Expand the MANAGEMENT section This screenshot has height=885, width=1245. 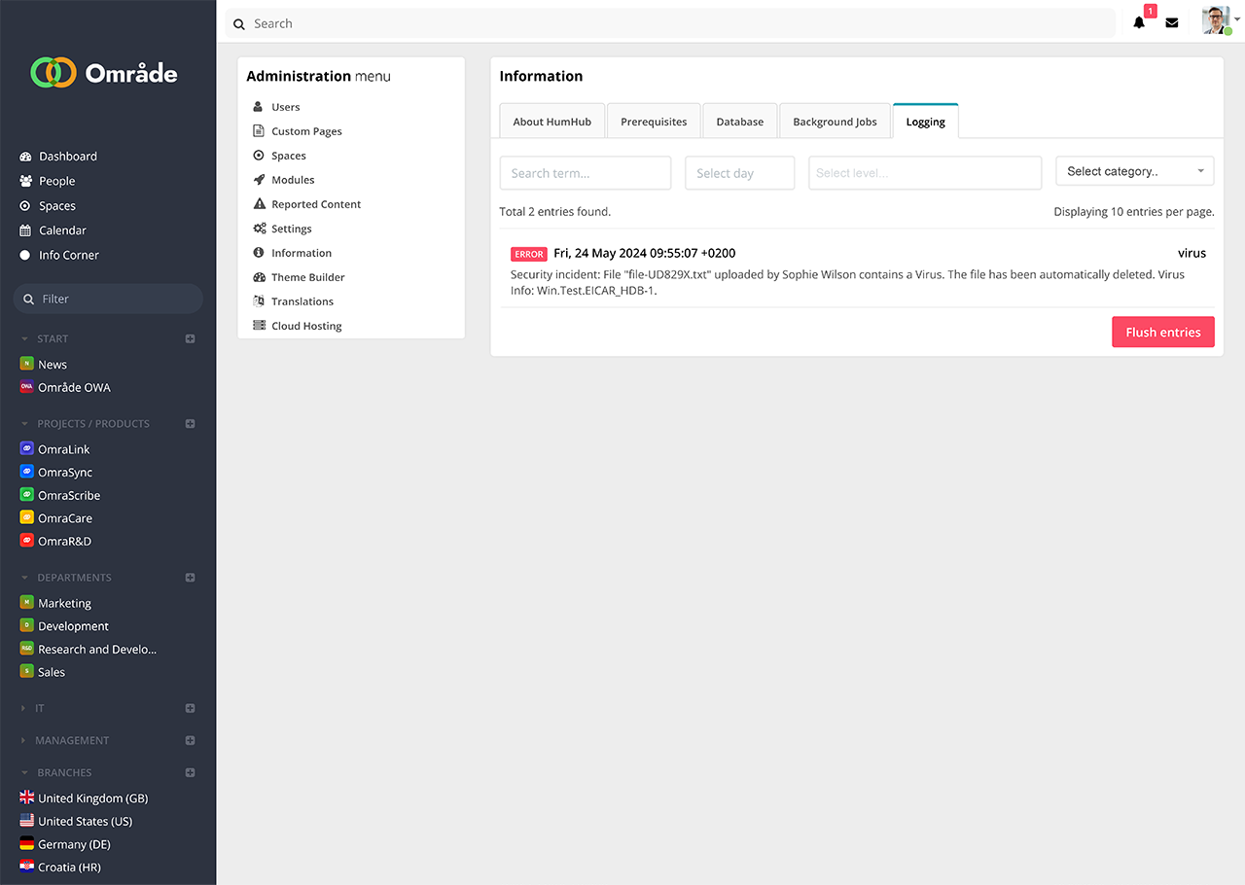(x=25, y=741)
